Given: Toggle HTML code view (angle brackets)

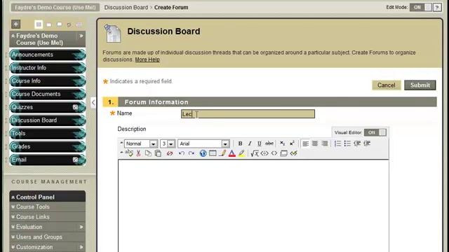Looking at the screenshot, I should [x=274, y=153].
